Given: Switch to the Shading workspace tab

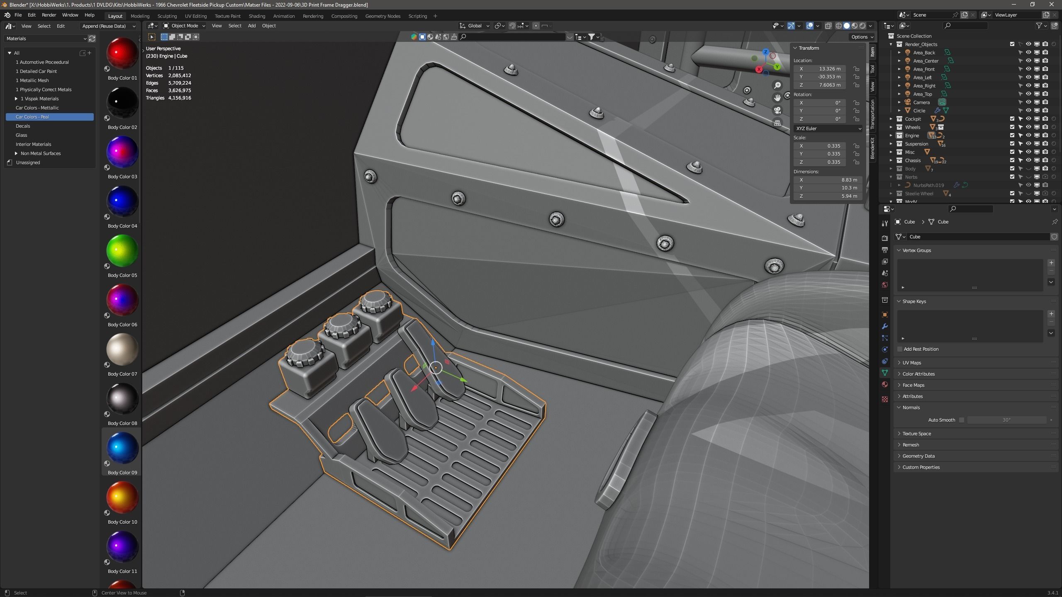Looking at the screenshot, I should (257, 16).
